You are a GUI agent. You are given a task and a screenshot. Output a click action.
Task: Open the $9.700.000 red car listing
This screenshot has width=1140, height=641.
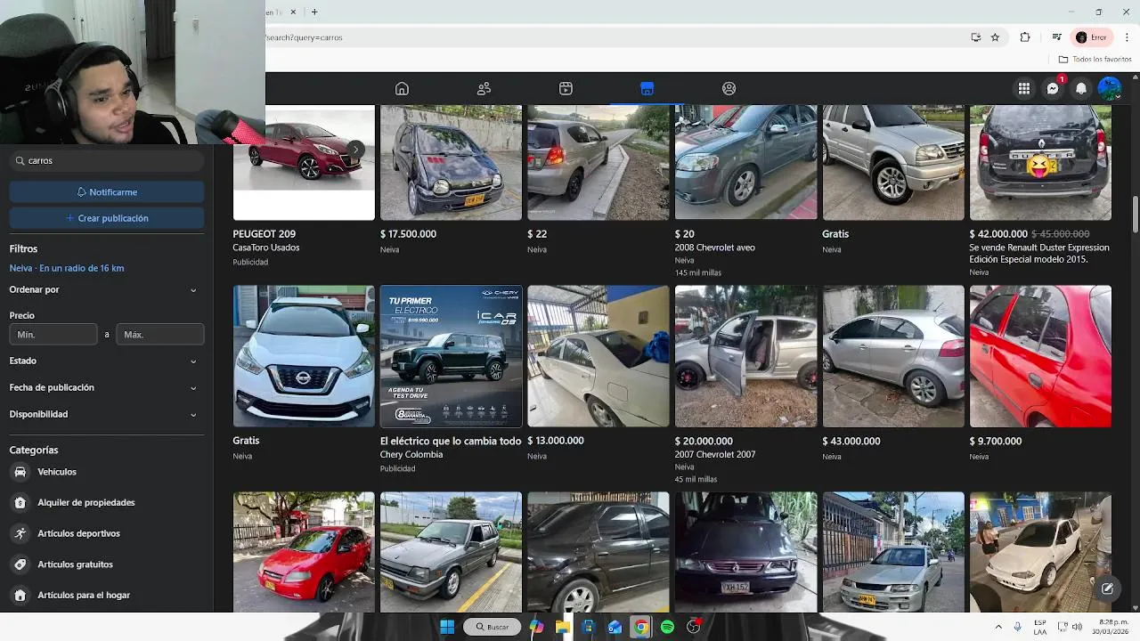1040,372
